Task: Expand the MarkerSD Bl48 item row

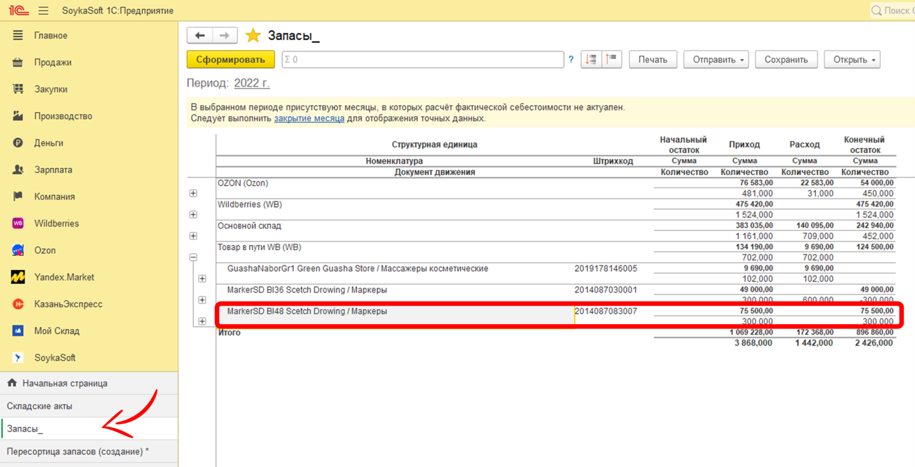Action: [202, 322]
